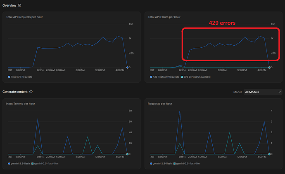The height and width of the screenshot is (174, 285).
Task: Toggle the 503 ServiceUnavailable legend entry
Action: pyautogui.click(x=195, y=77)
